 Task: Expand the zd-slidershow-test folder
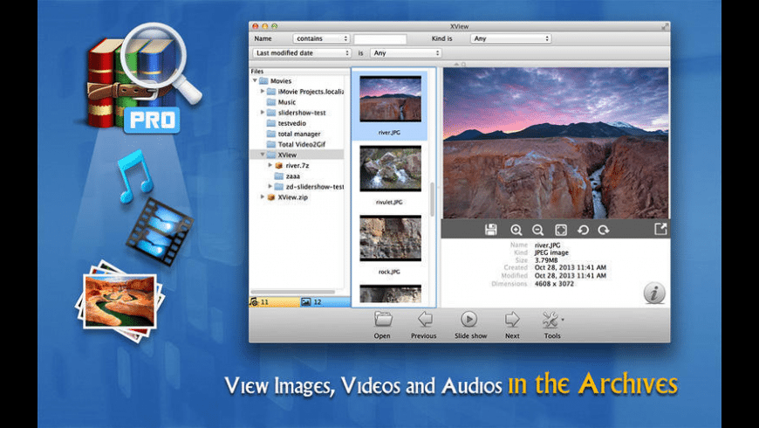(270, 186)
